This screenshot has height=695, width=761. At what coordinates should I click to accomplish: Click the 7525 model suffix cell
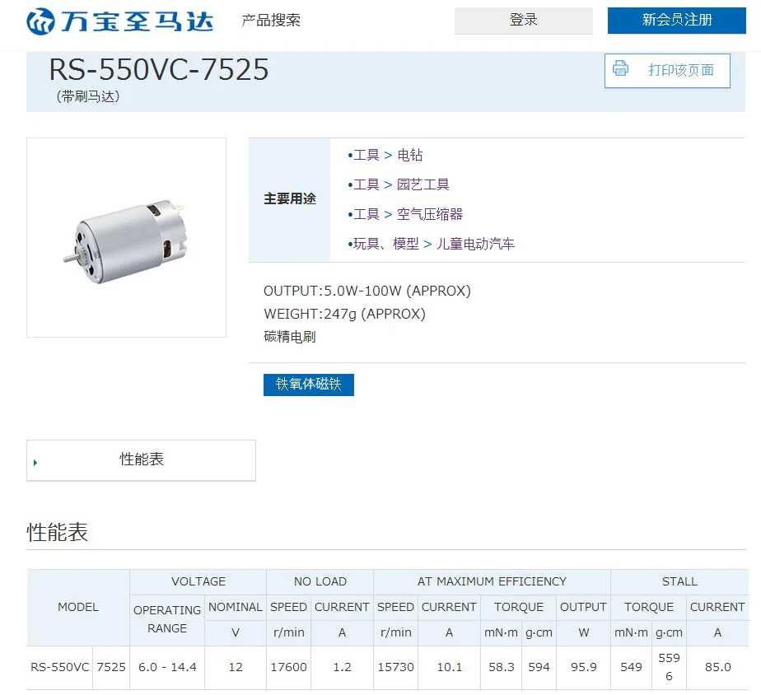coord(111,667)
